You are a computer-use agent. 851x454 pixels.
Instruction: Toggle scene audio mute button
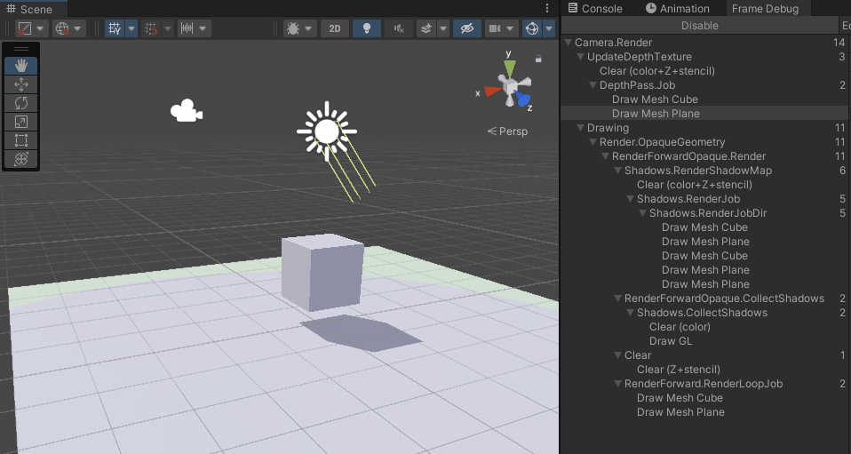click(399, 28)
